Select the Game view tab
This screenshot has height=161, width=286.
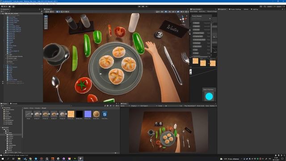pyautogui.click(x=124, y=104)
